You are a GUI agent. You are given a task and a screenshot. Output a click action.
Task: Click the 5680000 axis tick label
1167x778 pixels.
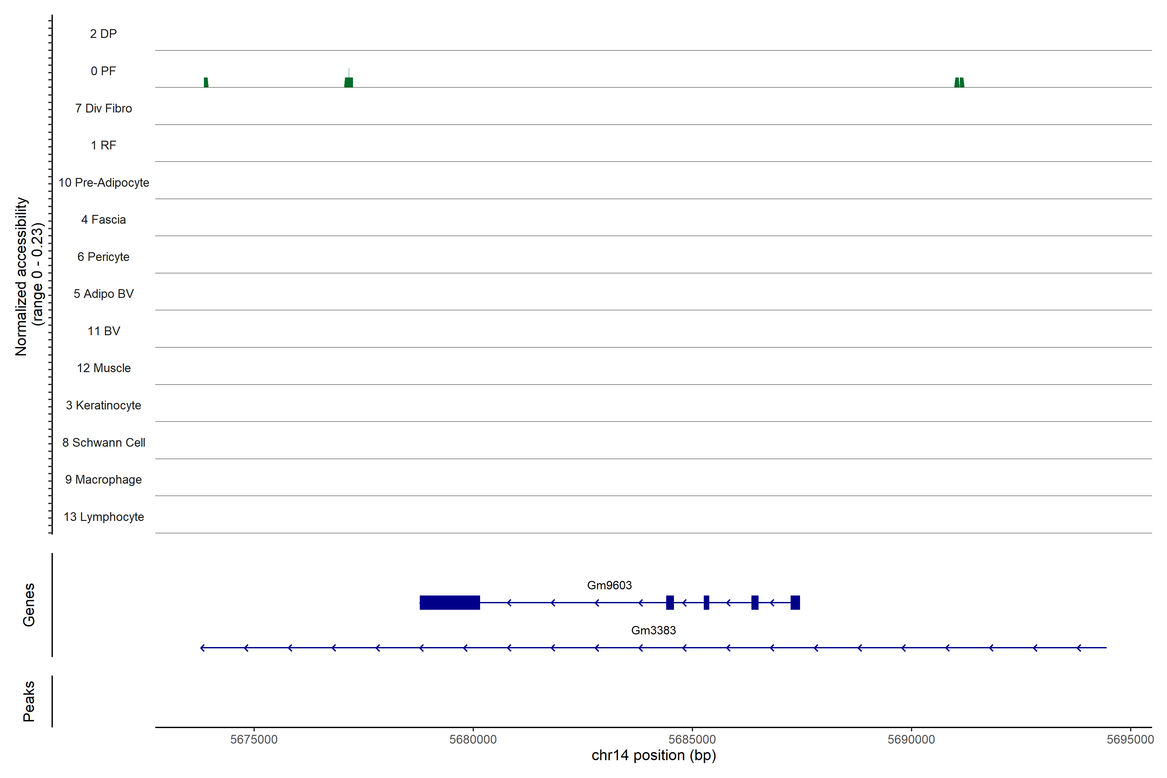pos(473,739)
